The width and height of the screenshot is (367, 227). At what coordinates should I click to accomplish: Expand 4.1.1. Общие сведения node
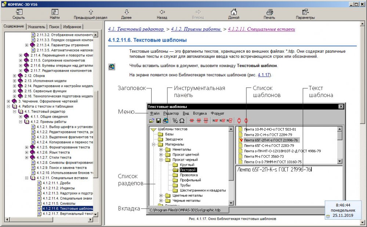tap(21, 116)
